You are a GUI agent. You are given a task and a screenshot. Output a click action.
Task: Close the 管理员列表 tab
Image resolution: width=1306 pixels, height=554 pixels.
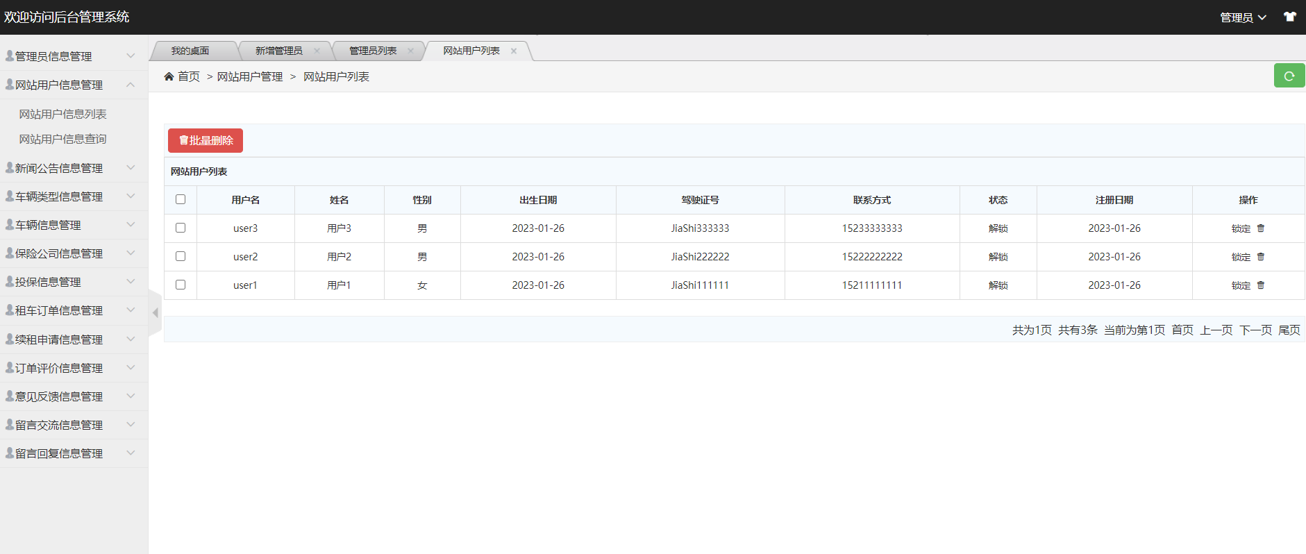point(410,51)
